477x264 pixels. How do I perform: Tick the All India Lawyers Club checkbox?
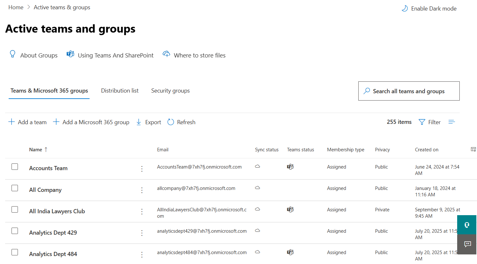point(15,209)
